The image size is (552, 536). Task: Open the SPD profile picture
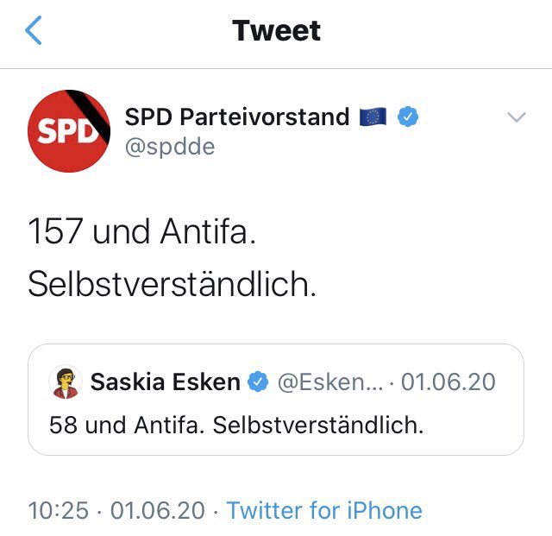pyautogui.click(x=69, y=131)
